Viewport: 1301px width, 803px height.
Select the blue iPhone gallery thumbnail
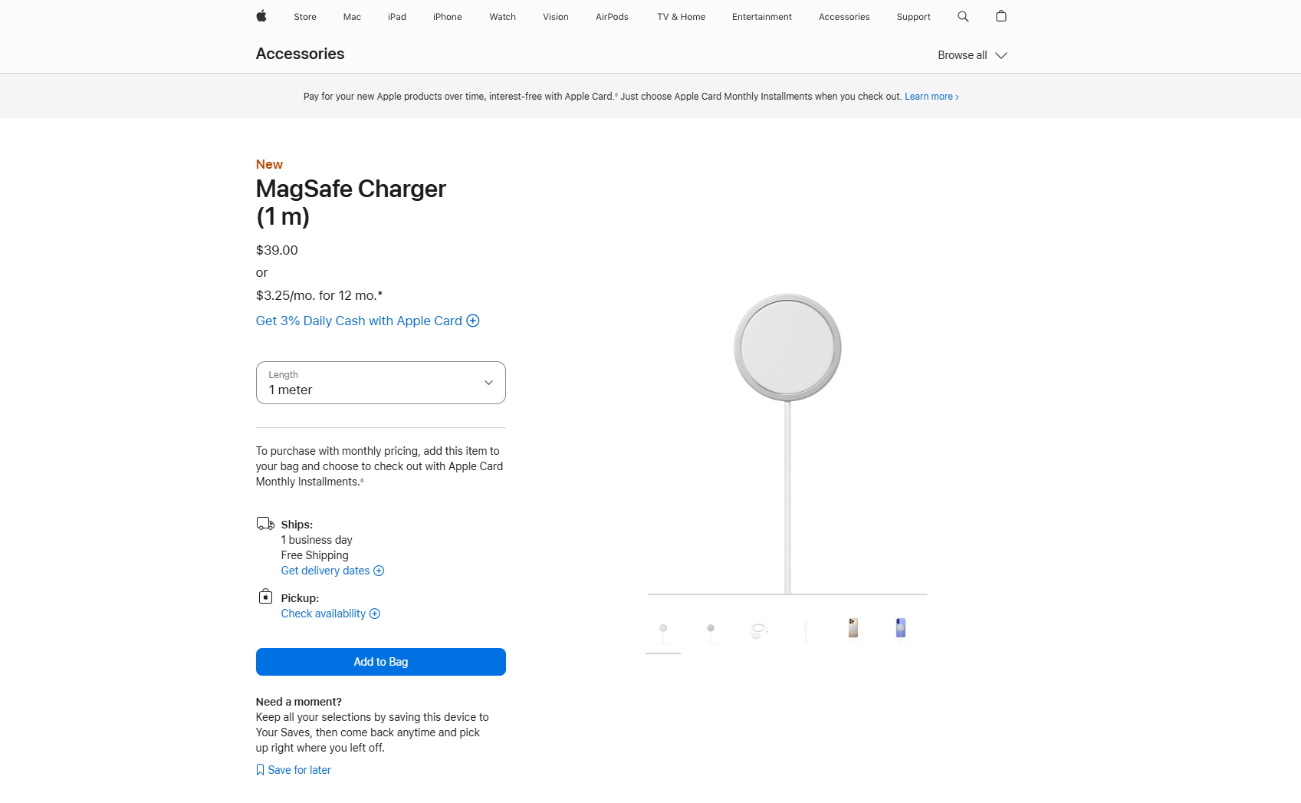point(901,628)
